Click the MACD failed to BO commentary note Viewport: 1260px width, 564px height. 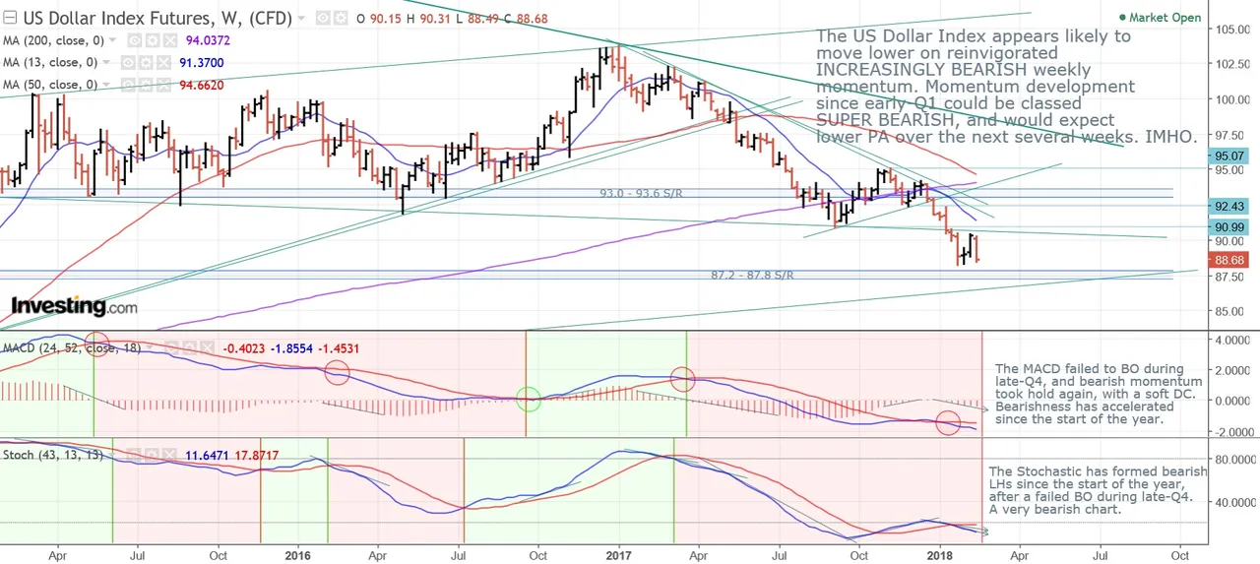(1099, 394)
